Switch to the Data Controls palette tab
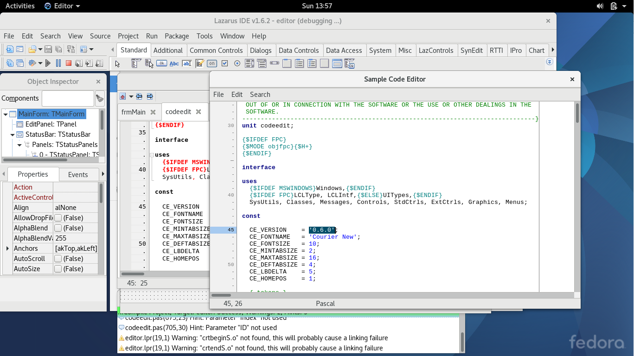 click(298, 51)
